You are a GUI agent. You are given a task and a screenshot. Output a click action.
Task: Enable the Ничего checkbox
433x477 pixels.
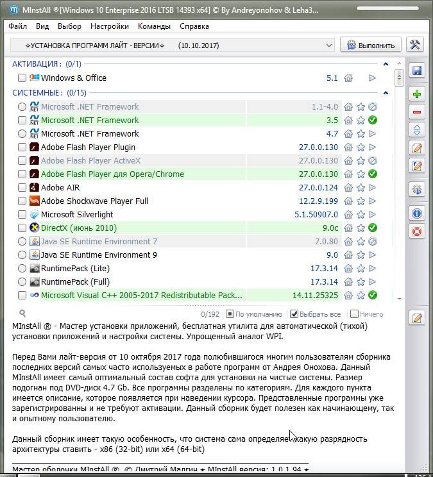(x=354, y=314)
